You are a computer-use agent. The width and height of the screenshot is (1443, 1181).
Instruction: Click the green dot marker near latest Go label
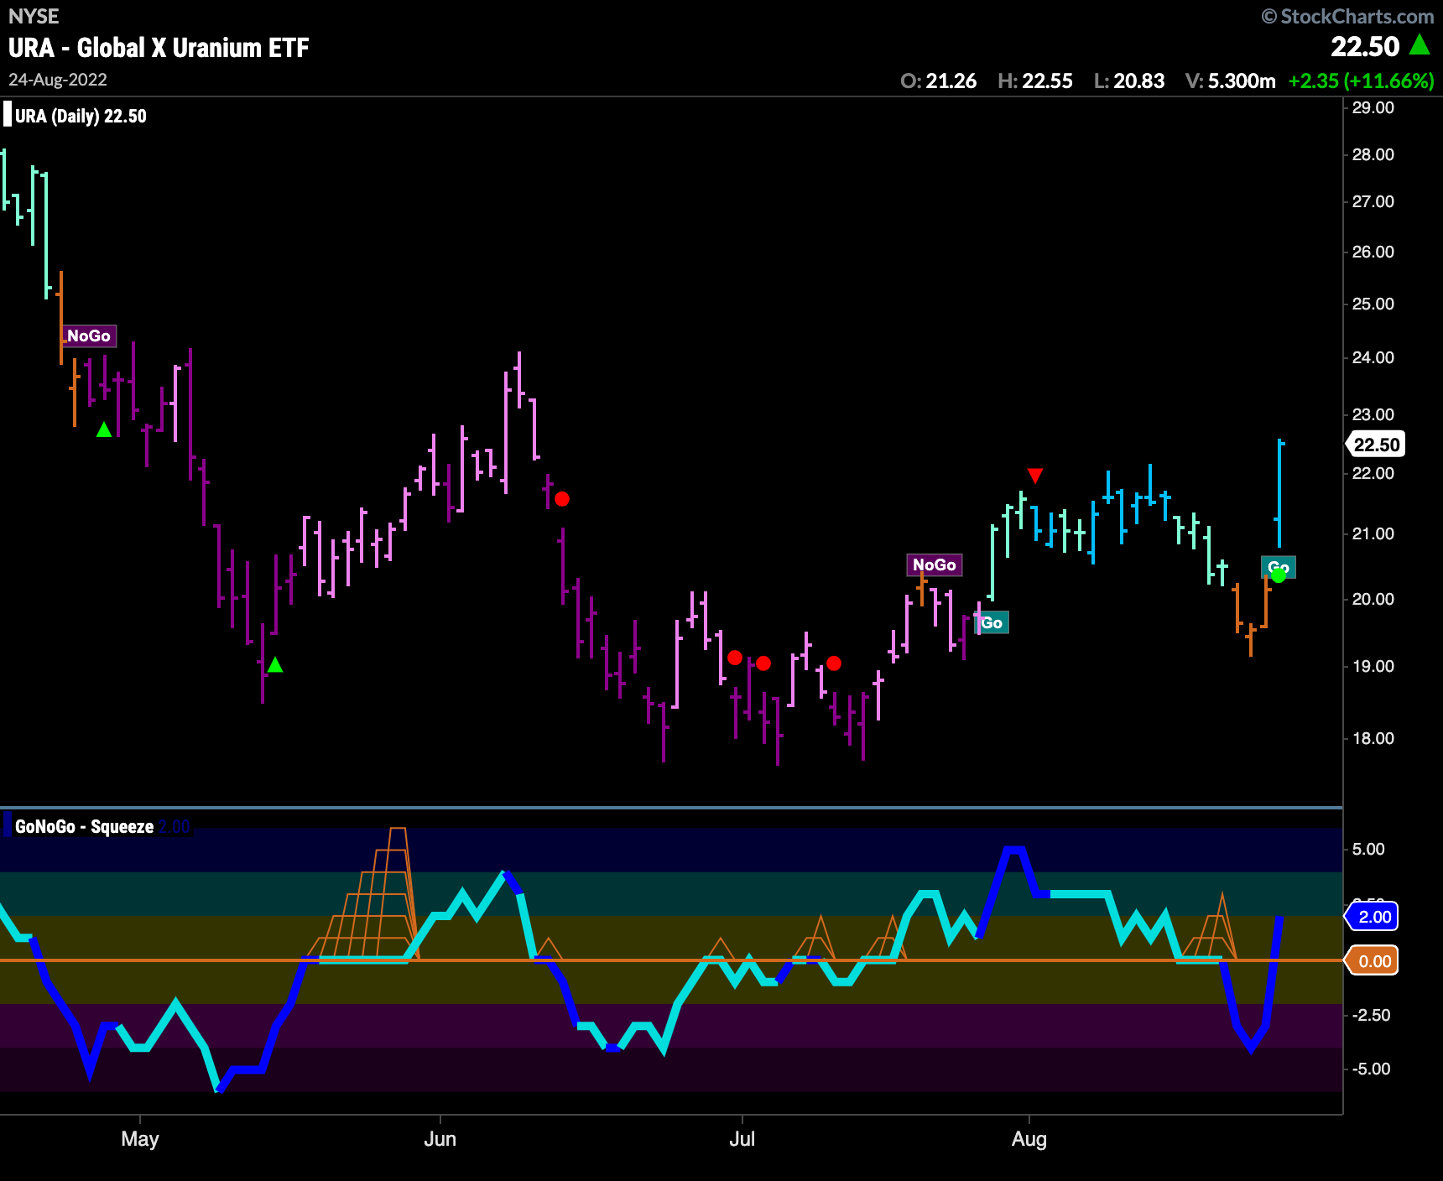(x=1279, y=575)
